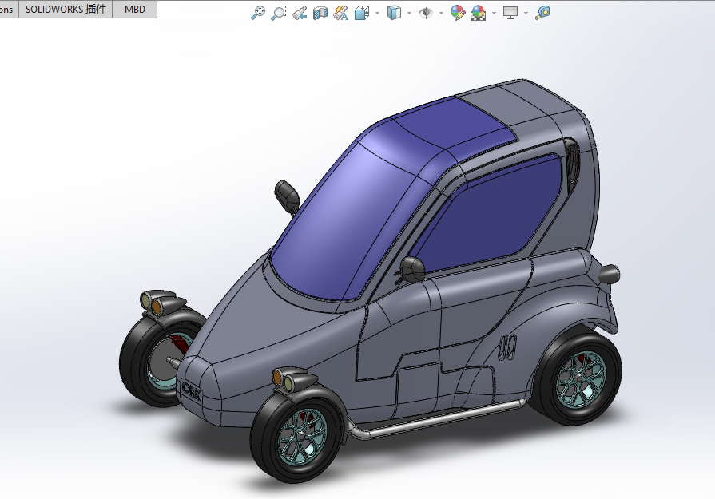Screen dimensions: 715x499
Task: Open the MBD tab
Action: click(x=135, y=10)
